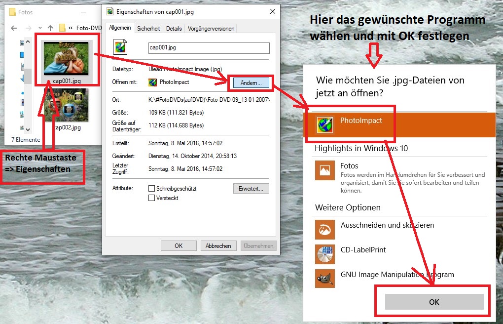
Task: Click the Erstellt date value
Action: [185, 143]
